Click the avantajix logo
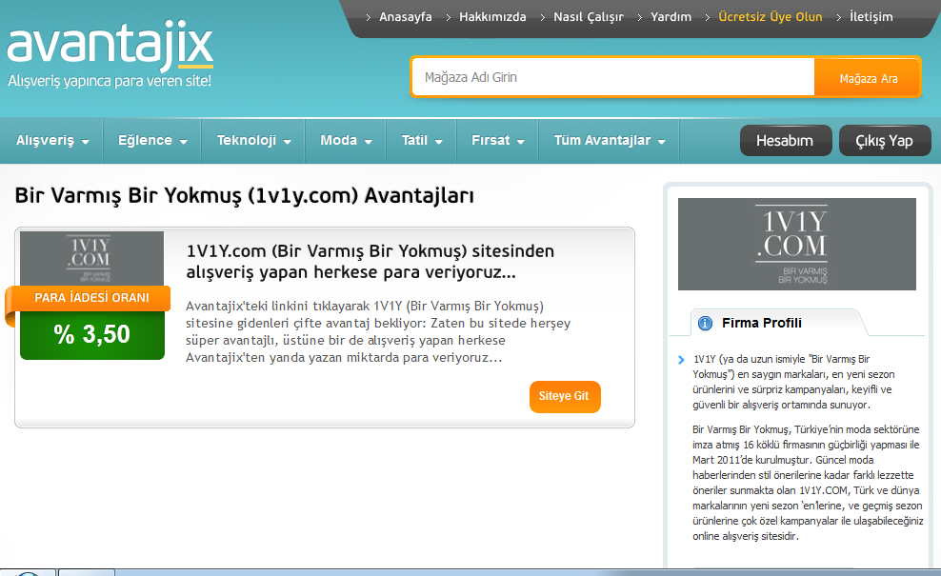This screenshot has height=576, width=941. pyautogui.click(x=110, y=46)
